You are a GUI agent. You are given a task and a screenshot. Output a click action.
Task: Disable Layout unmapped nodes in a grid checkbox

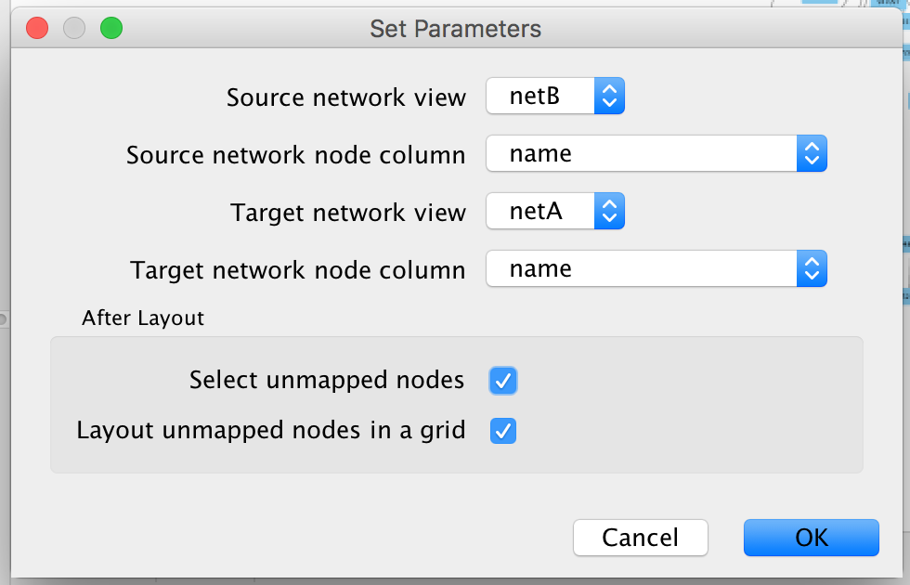click(503, 431)
